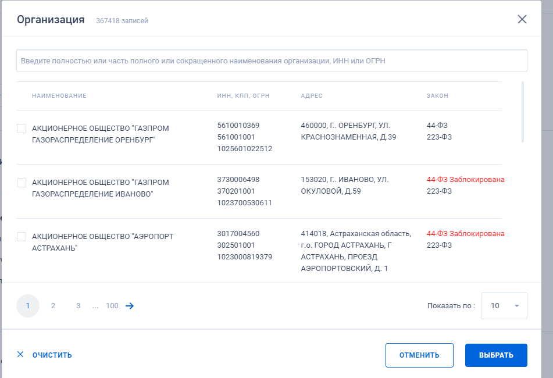
Task: Focus the organization search input field
Action: (x=272, y=60)
